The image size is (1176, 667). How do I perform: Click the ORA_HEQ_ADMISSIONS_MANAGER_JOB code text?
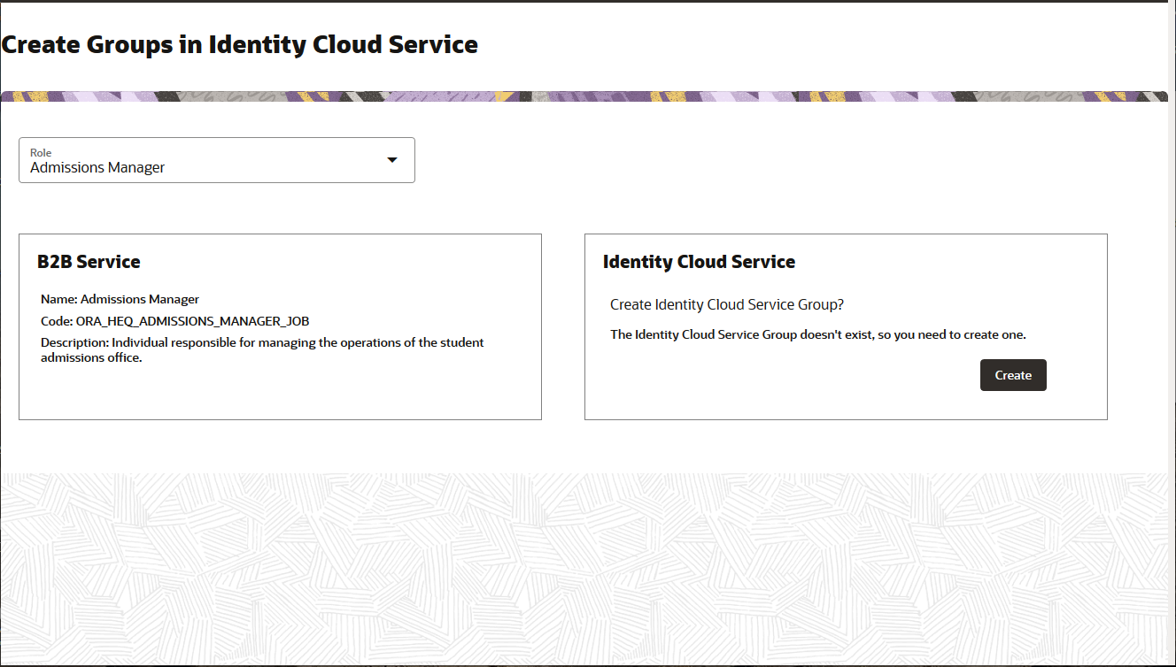click(192, 321)
